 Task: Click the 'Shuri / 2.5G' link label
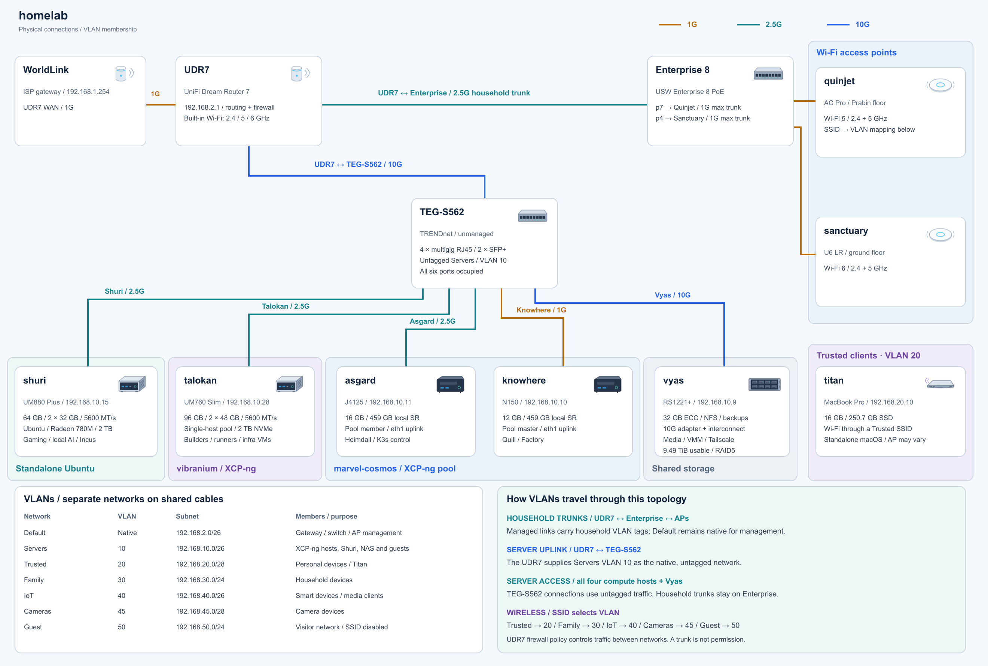click(x=125, y=291)
